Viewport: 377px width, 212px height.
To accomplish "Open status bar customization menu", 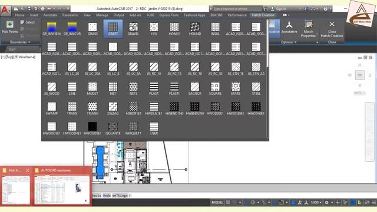I will 373,203.
